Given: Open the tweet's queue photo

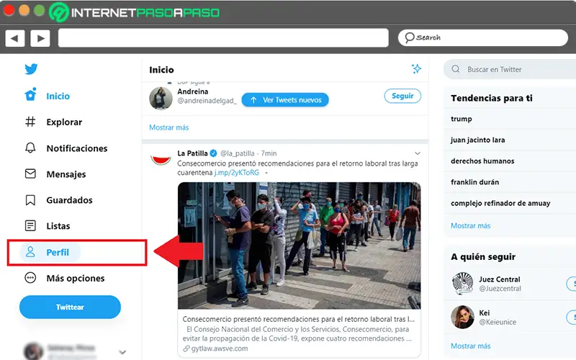Looking at the screenshot, I should click(299, 246).
